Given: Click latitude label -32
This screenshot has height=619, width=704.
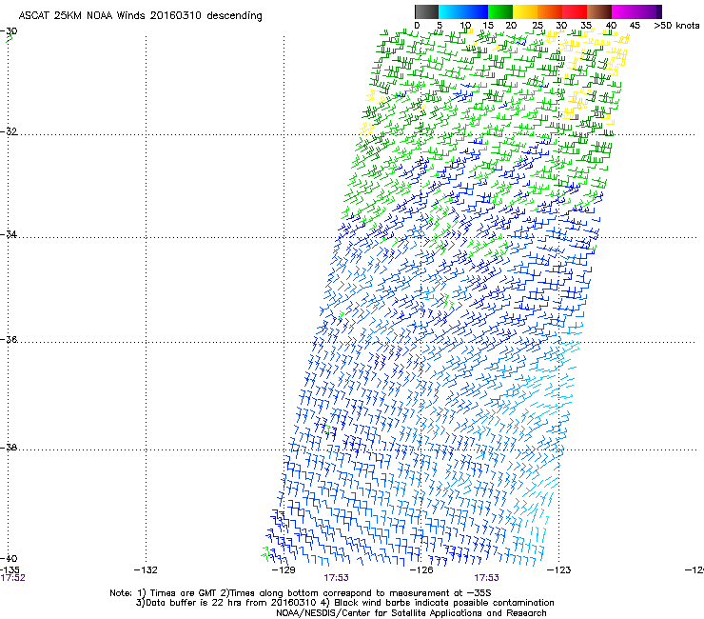Looking at the screenshot, I should pos(9,131).
